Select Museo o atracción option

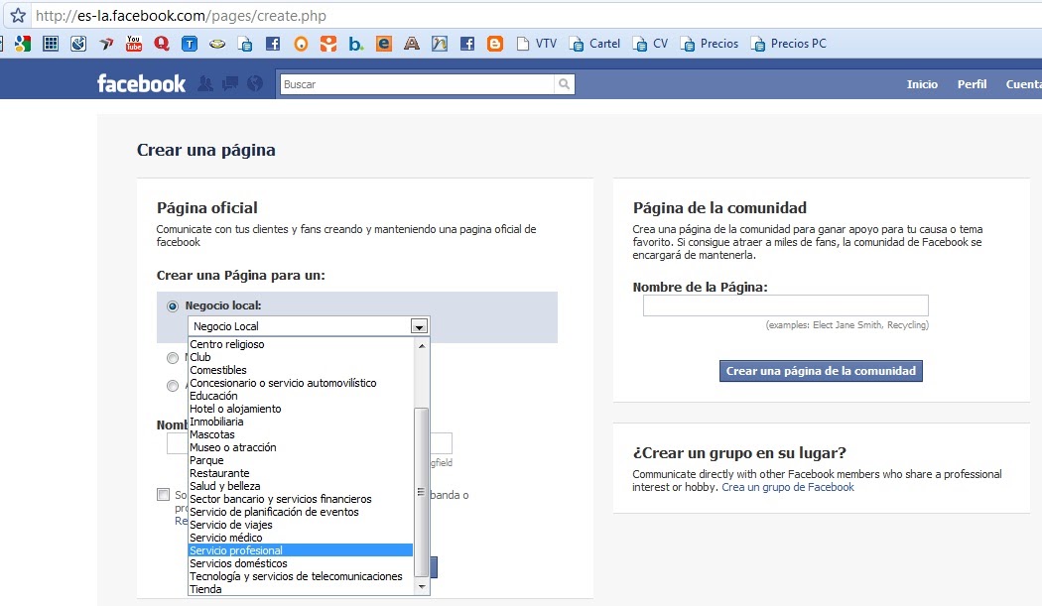coord(301,447)
